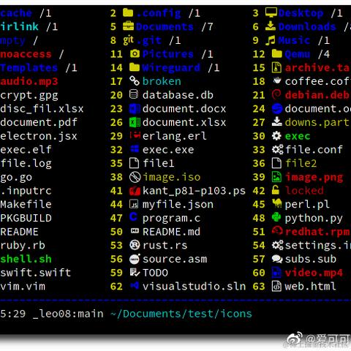
Task: Click the folder icon beside Wireguard
Action: point(135,67)
